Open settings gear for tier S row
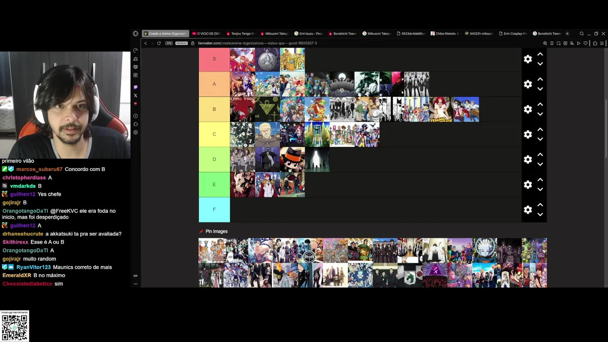This screenshot has height=342, width=608. coord(528,59)
